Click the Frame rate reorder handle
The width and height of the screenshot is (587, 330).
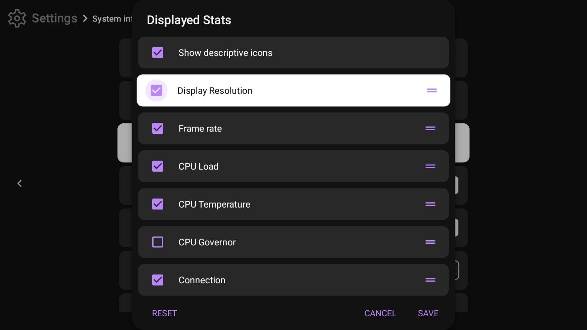[x=430, y=128]
